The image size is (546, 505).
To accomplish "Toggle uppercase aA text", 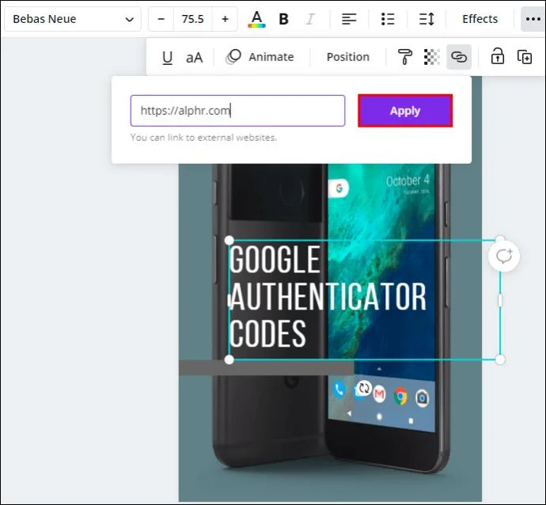I will [x=195, y=57].
